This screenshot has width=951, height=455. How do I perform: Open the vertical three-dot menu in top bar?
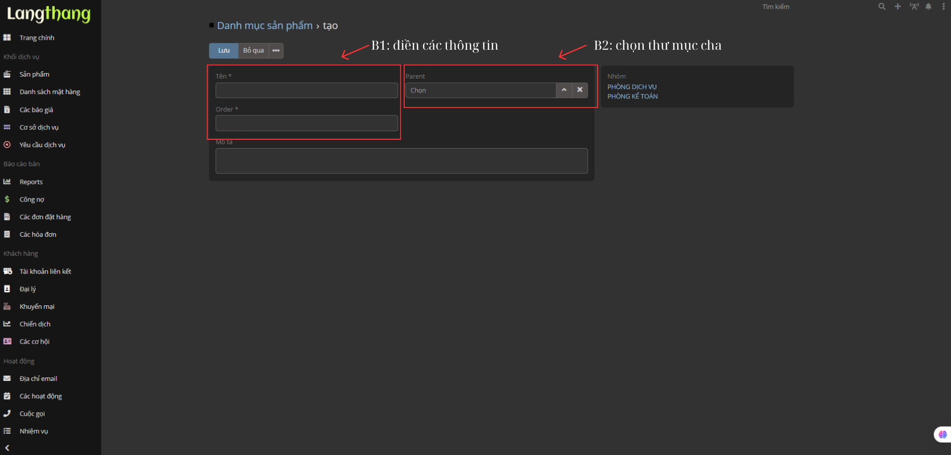coord(943,6)
